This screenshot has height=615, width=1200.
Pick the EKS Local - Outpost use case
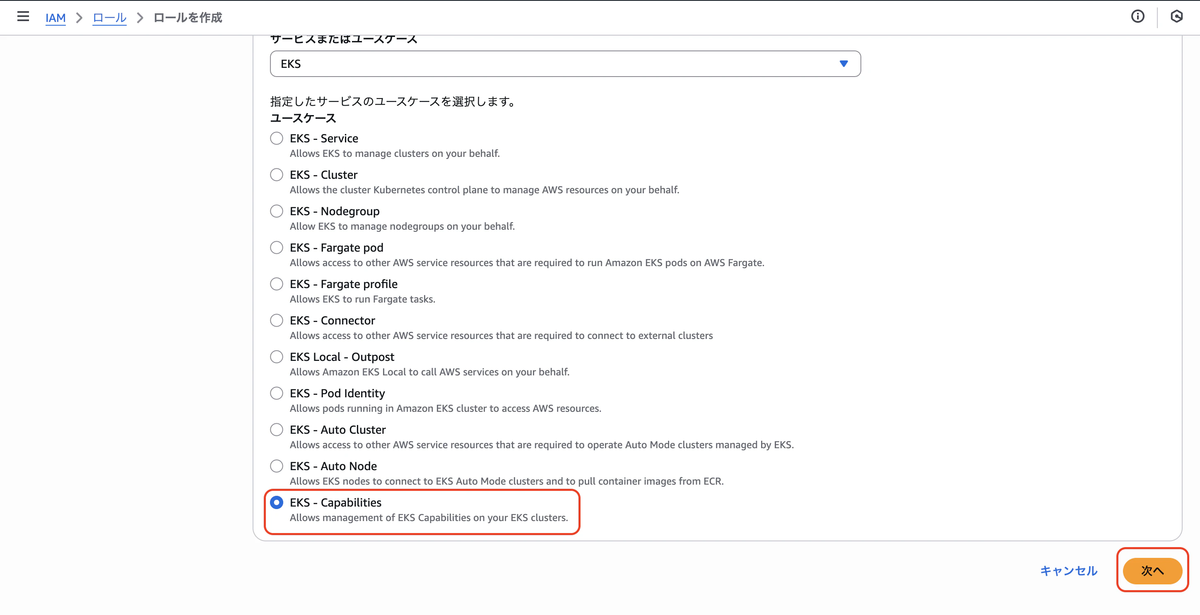point(276,357)
